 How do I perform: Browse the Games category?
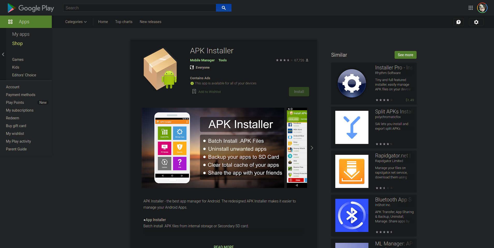coord(18,60)
